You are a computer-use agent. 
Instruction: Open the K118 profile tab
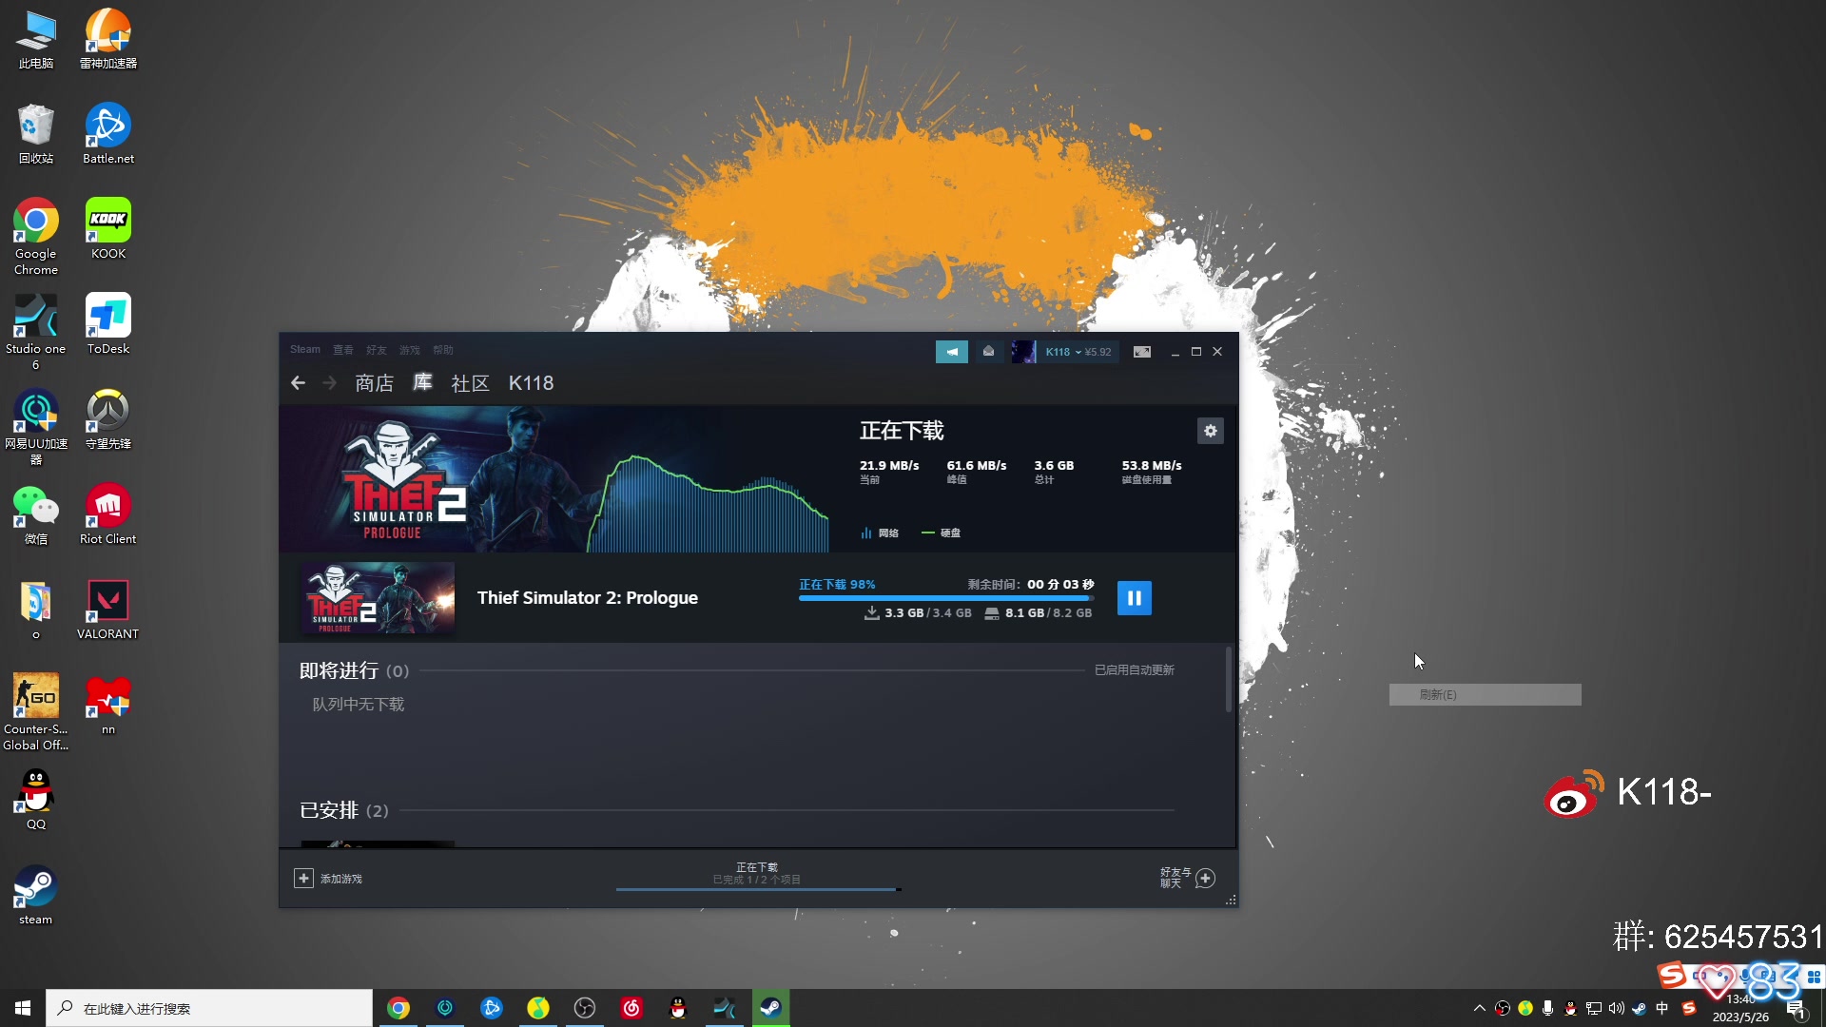click(531, 382)
